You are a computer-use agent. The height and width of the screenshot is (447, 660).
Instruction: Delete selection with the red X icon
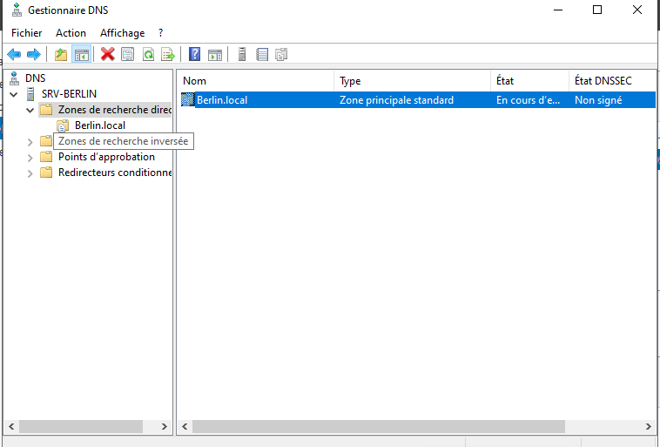[108, 54]
